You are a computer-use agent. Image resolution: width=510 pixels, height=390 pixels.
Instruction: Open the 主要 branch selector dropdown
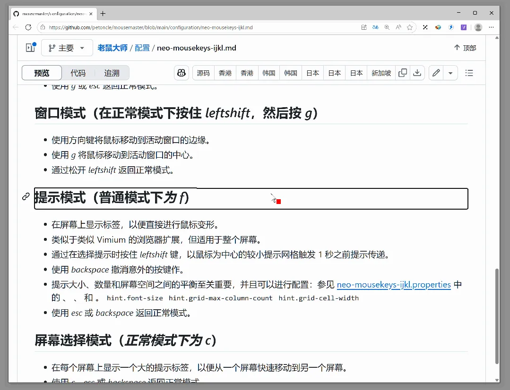[x=67, y=48]
